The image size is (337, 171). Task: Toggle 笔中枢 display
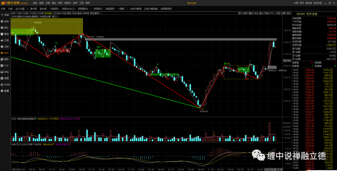(33, 9)
